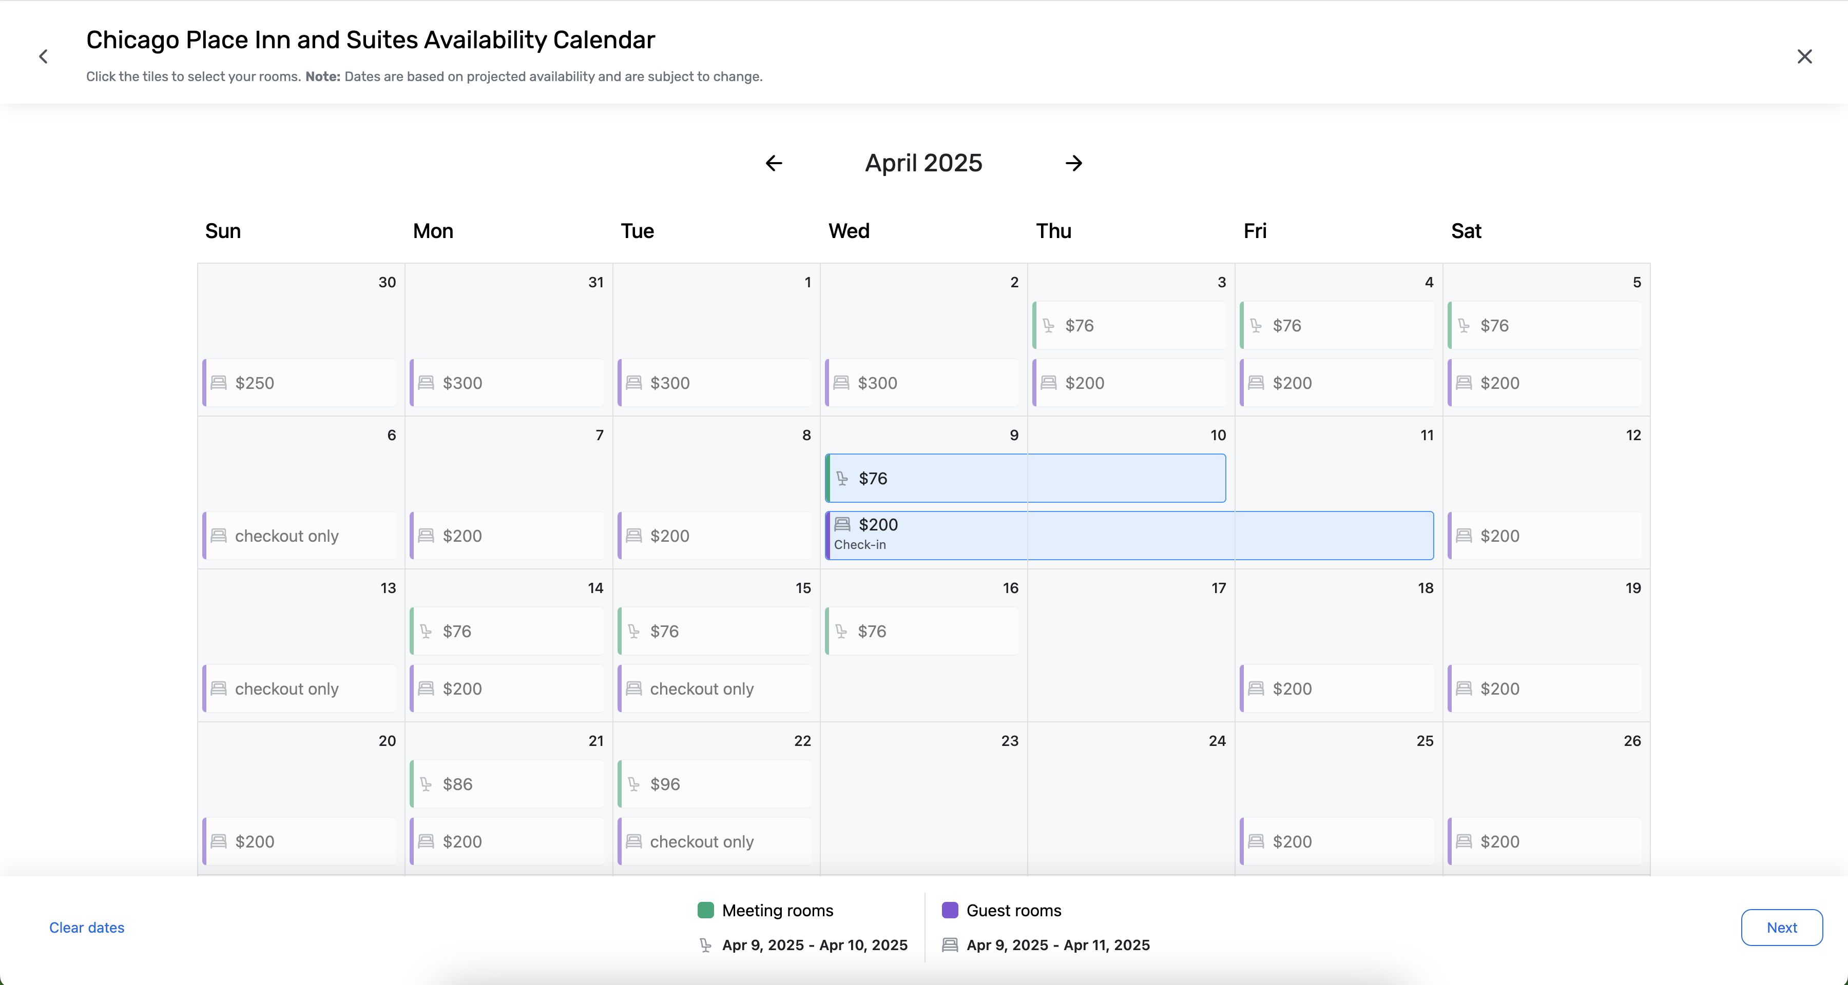
Task: Select $200 guest room on April 26
Action: pyautogui.click(x=1545, y=841)
